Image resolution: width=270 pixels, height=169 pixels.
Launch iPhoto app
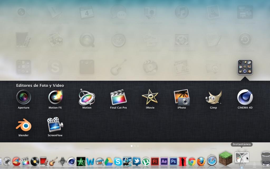point(182,97)
